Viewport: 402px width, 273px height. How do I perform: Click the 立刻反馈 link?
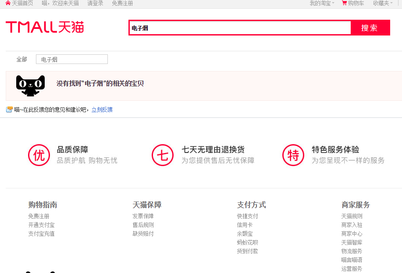click(x=102, y=110)
